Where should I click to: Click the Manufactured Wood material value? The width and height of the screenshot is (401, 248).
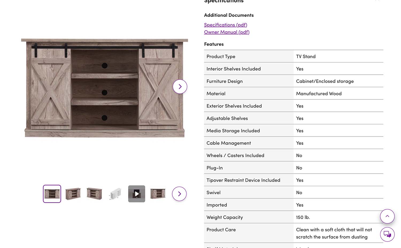click(319, 94)
